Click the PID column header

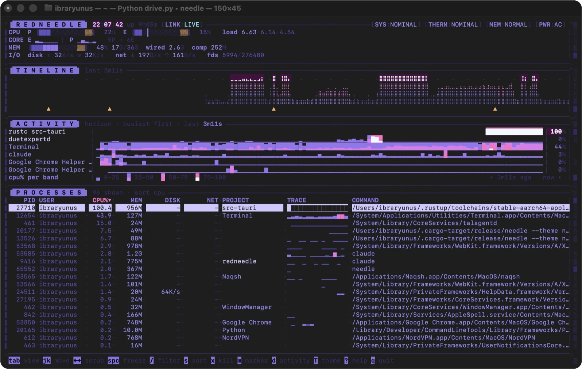30,200
